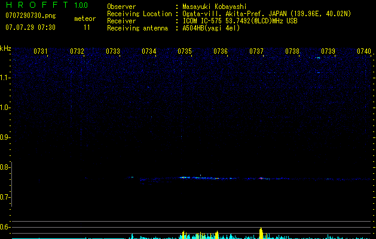
Task: Select antenna text A504HB(yagi 4el)
Action: pos(211,28)
